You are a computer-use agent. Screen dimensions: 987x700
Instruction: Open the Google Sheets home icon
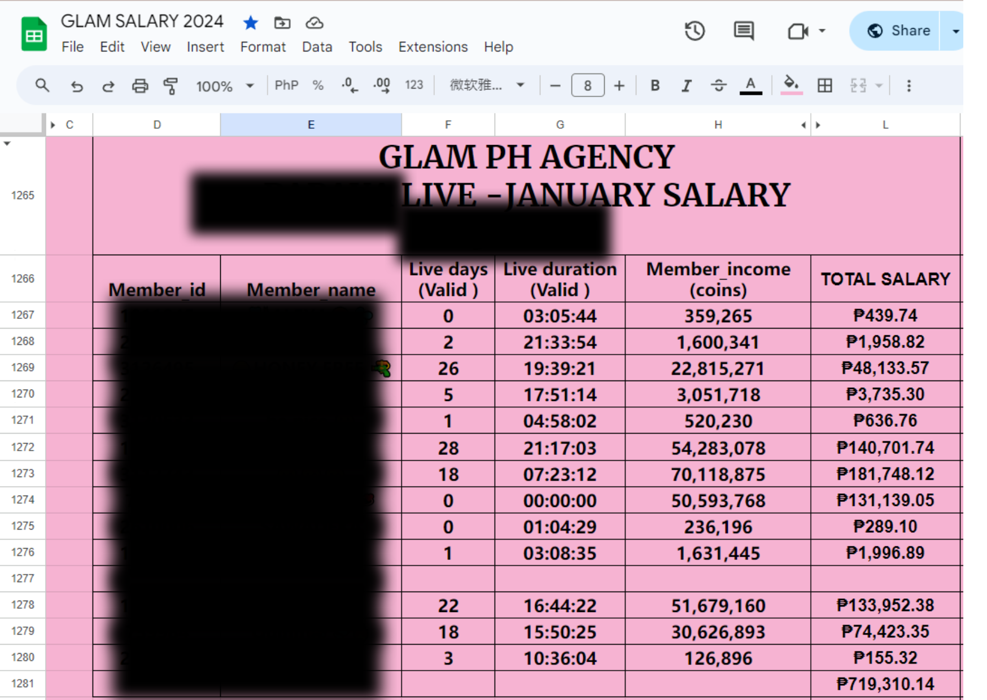34,34
